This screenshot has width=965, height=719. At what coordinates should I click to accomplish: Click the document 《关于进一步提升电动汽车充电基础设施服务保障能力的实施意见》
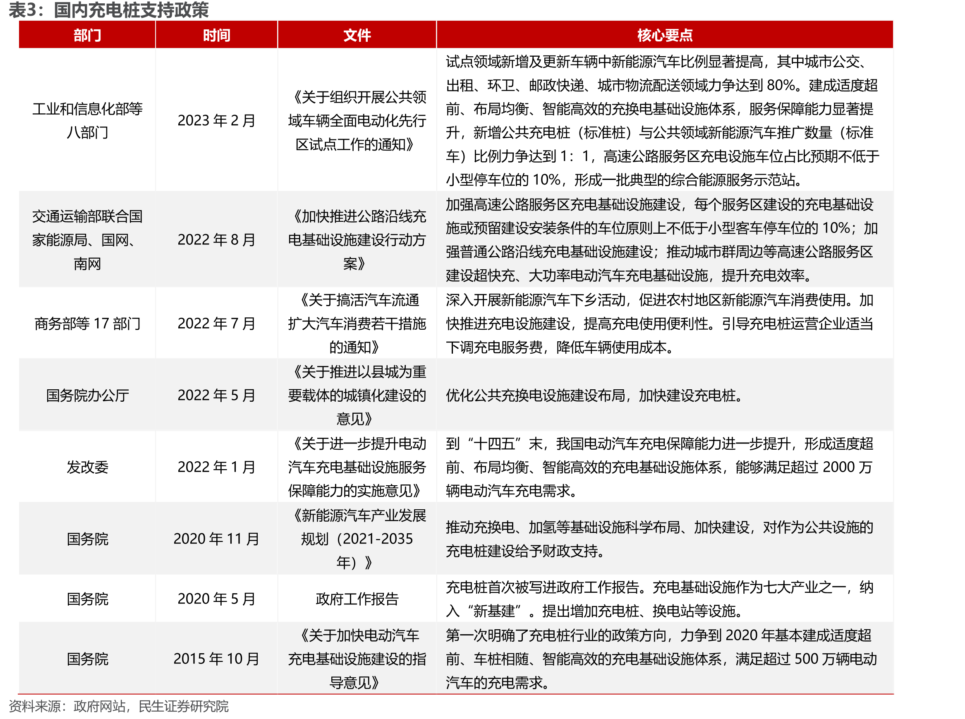(x=357, y=467)
